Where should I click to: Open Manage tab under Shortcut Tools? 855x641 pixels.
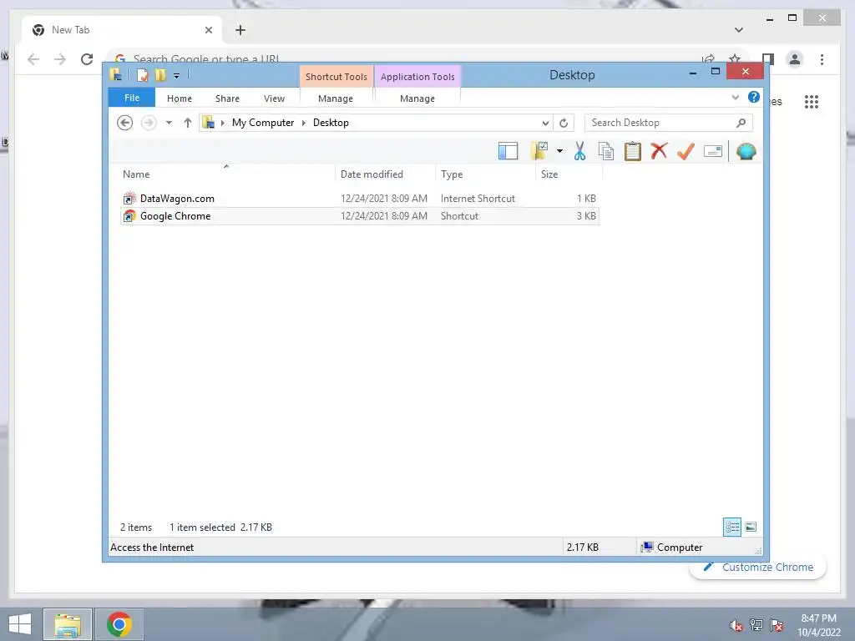point(336,98)
